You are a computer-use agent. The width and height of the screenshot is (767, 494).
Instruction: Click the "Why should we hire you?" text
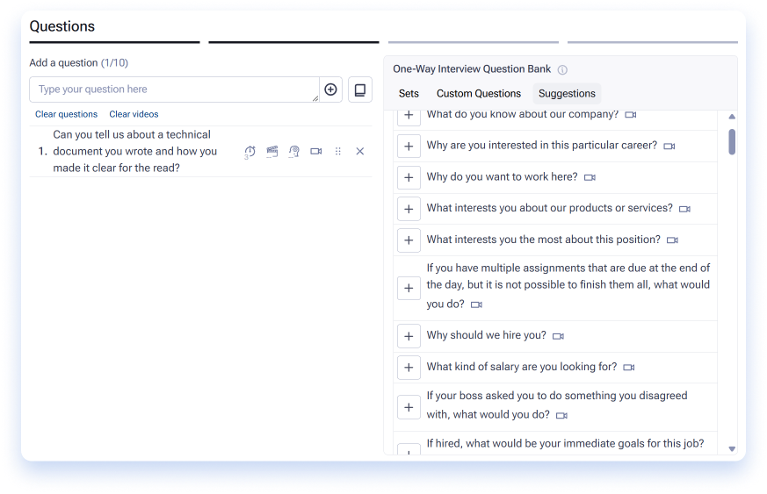point(486,335)
